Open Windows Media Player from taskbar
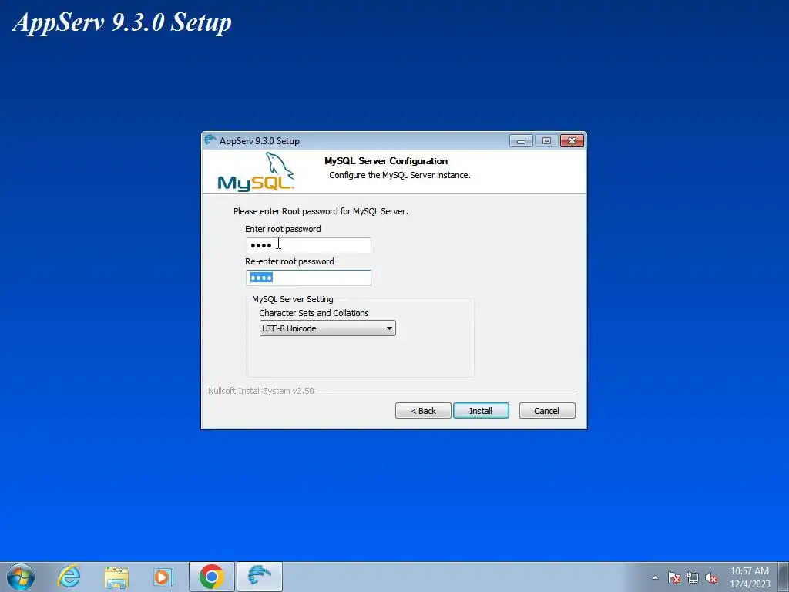The width and height of the screenshot is (789, 592). pos(163,577)
